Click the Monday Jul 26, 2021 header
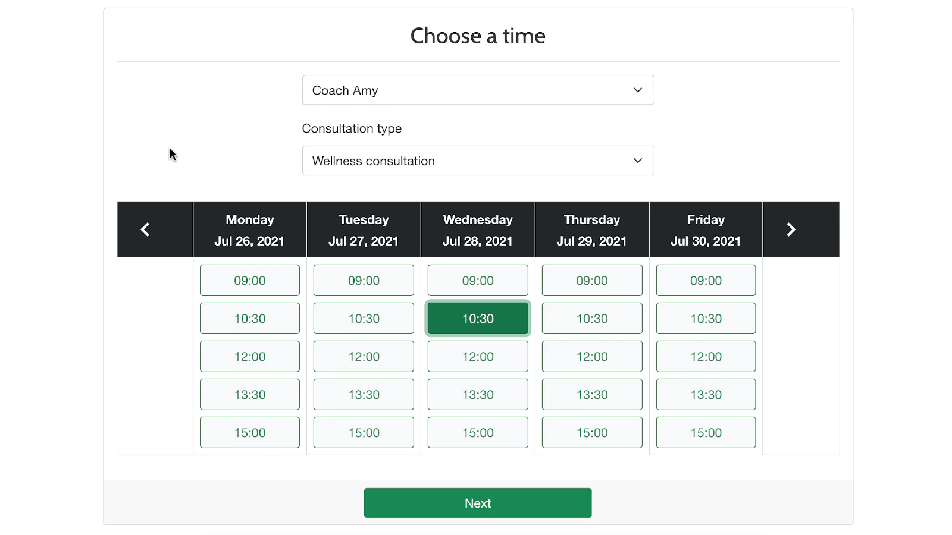Screen dimensions: 952x535 click(x=250, y=230)
